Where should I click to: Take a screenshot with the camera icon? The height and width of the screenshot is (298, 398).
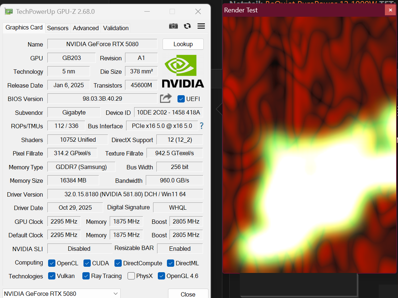coord(173,26)
